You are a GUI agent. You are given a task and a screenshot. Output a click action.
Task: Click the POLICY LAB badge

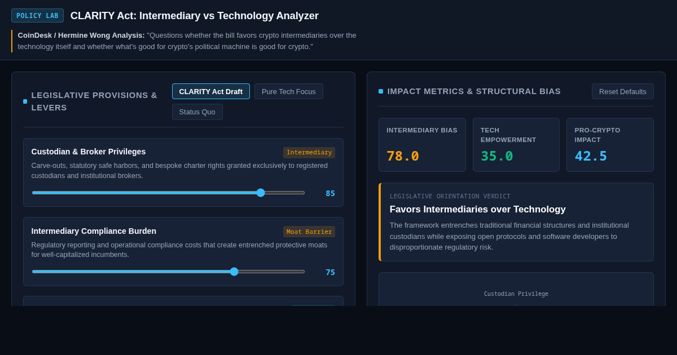37,16
